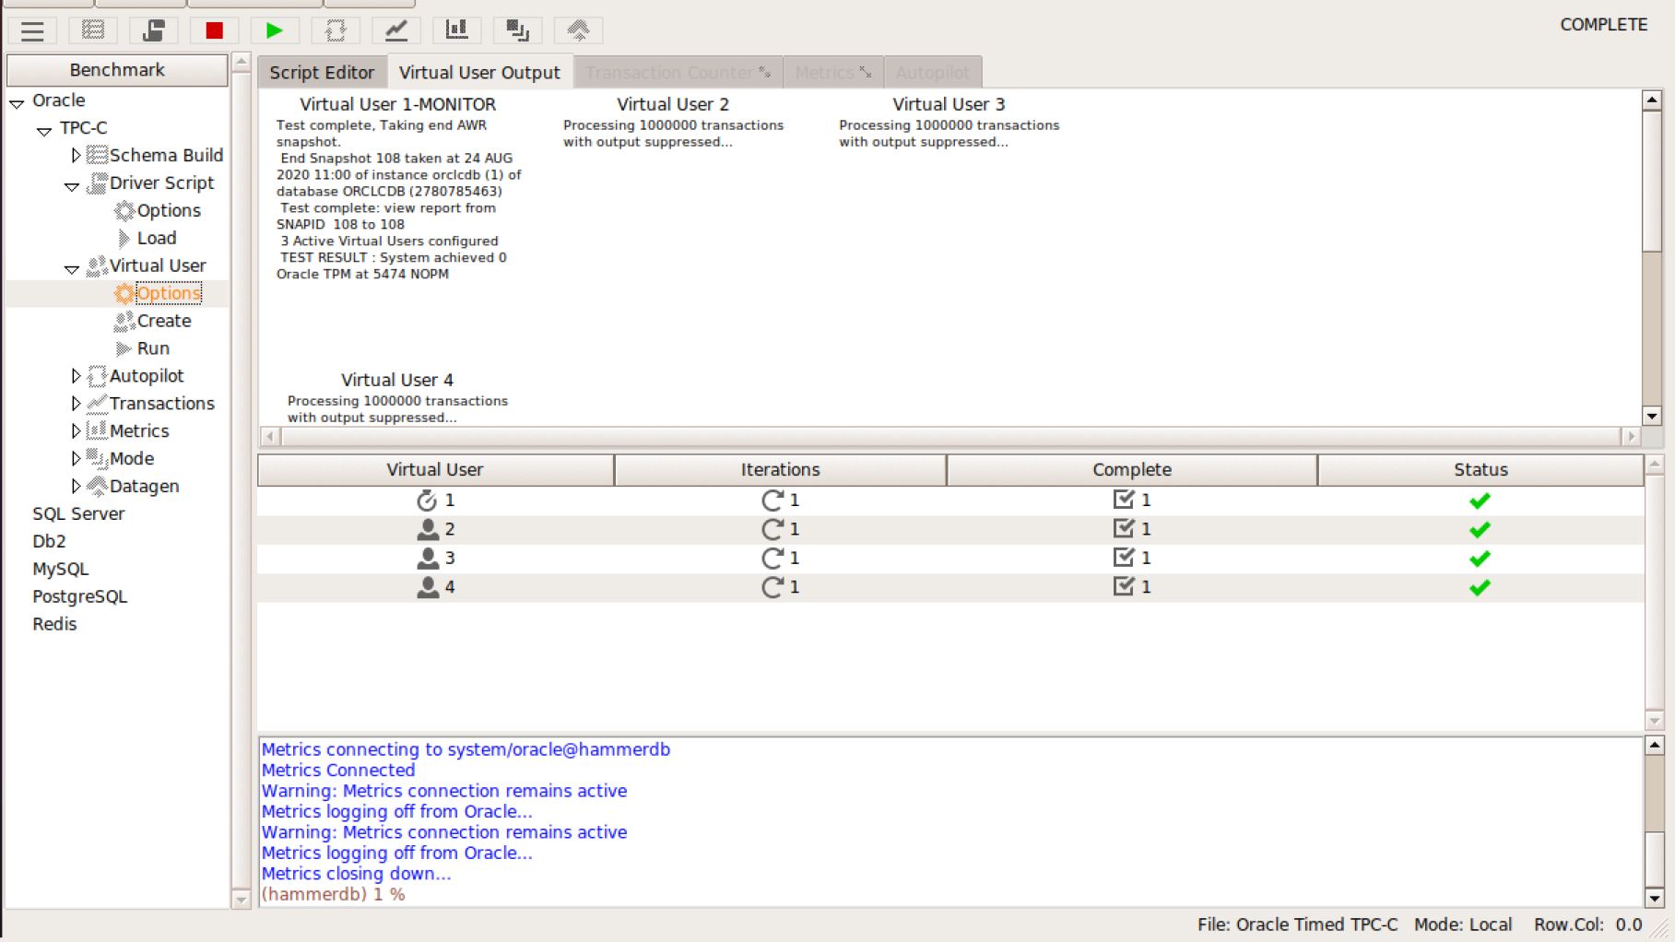Click the Complete checkbox for virtual user 4
The width and height of the screenshot is (1675, 942).
[1123, 586]
